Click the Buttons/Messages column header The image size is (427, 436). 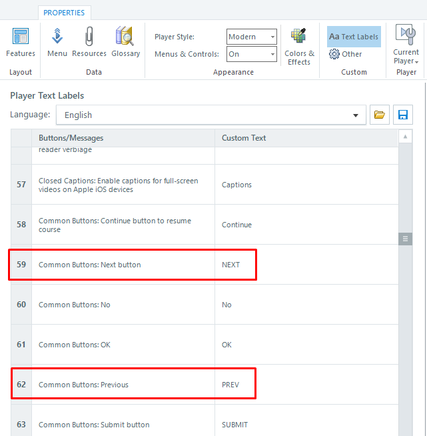pyautogui.click(x=123, y=138)
